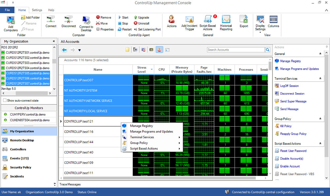Viewport: 330px width, 196px height.
Task: Switch to the Settings tab
Action: pyautogui.click(x=37, y=10)
